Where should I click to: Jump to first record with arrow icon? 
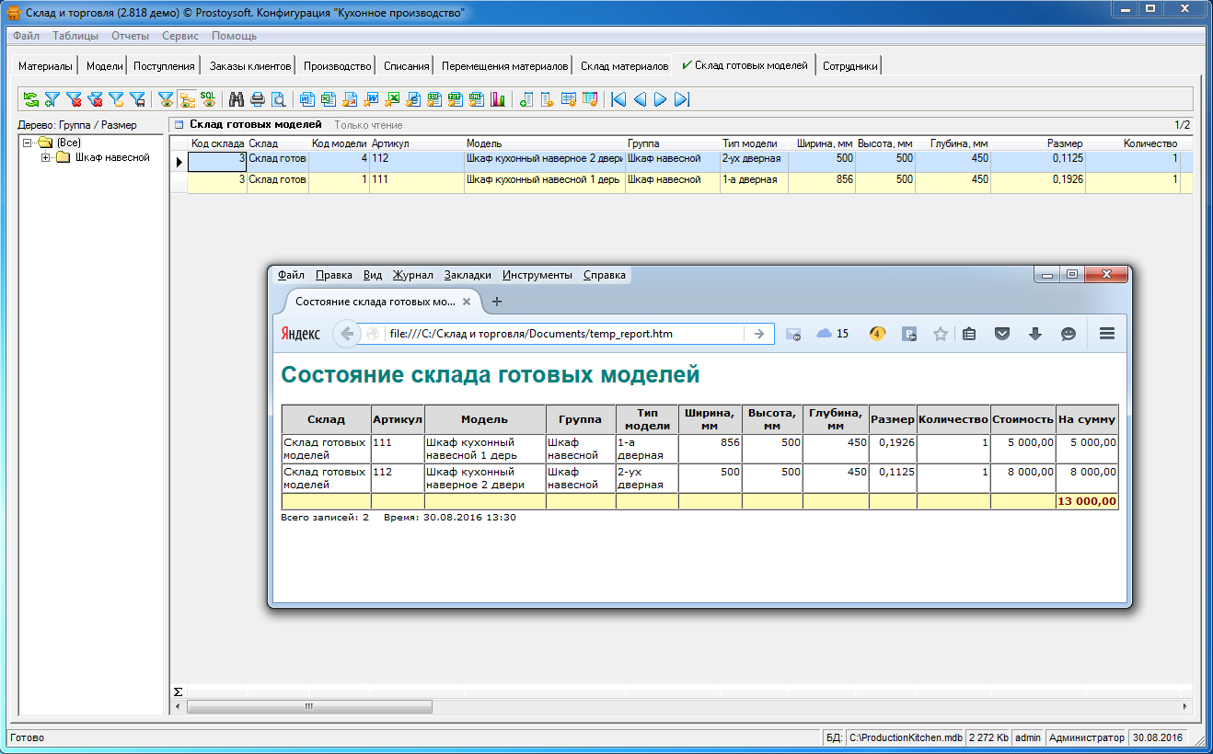pos(618,99)
